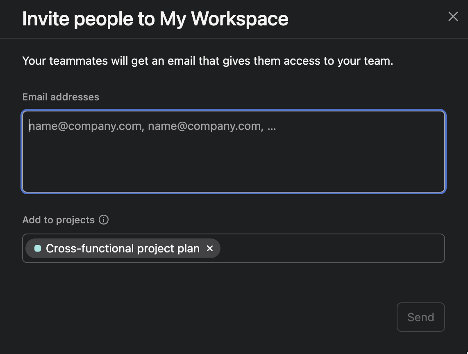Click the second name@company.com placeholder

[204, 126]
